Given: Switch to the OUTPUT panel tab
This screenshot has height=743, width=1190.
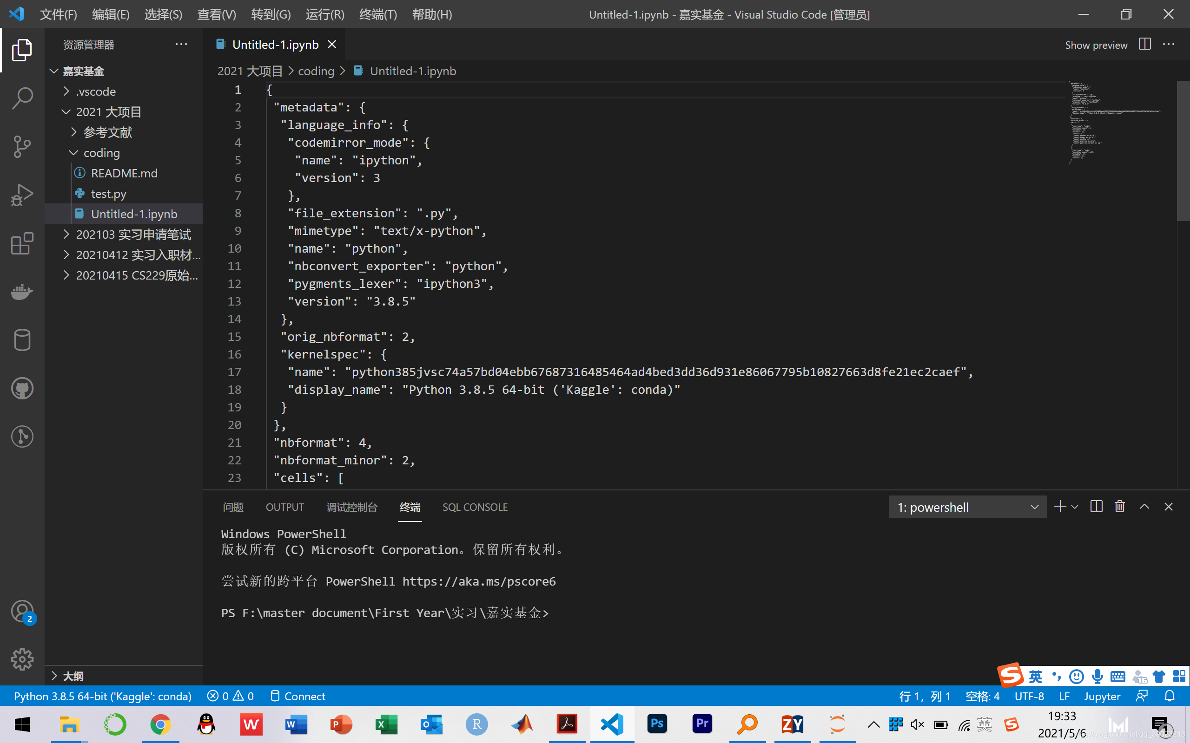Looking at the screenshot, I should [x=284, y=507].
